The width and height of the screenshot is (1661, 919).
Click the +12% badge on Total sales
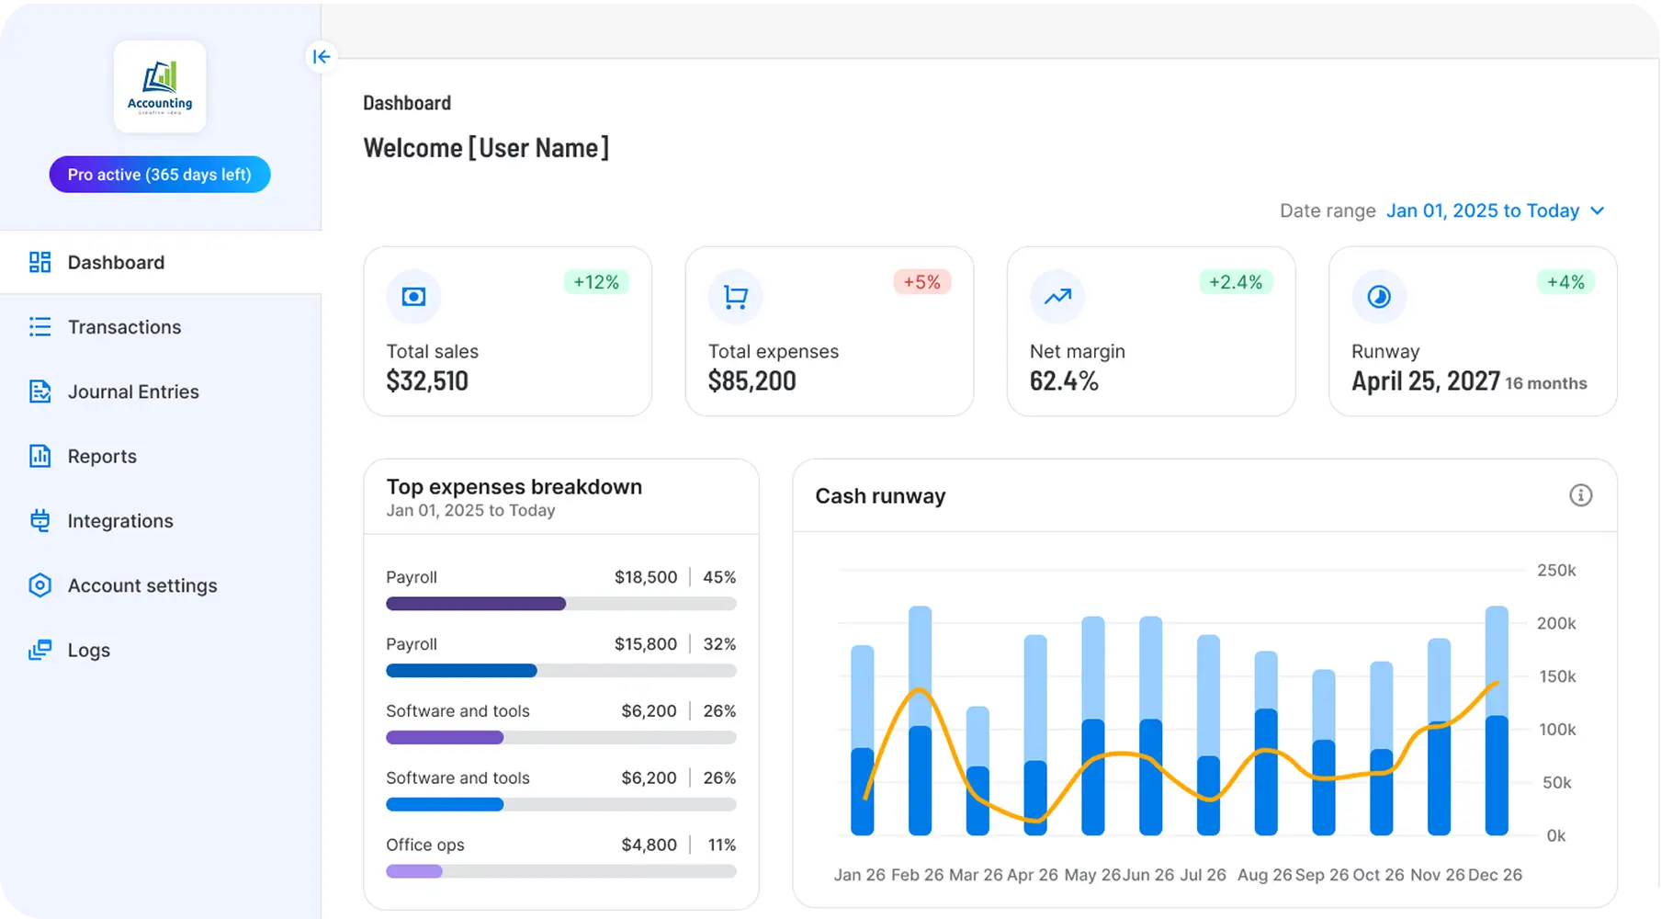coord(596,281)
